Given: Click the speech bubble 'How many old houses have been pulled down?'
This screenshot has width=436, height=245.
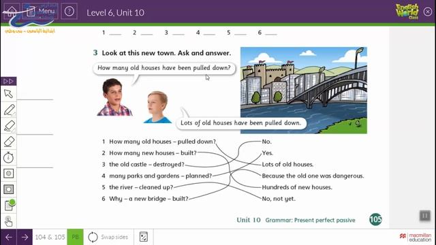Looking at the screenshot, I should tap(164, 68).
